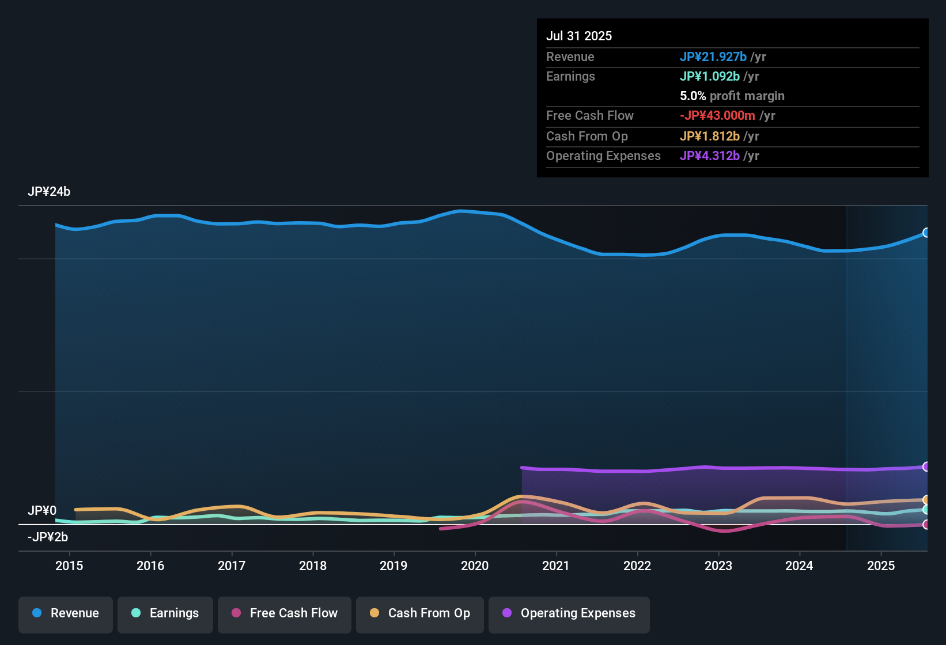Screen dimensions: 946x645
Task: Toggle the Revenue series visibility
Action: click(65, 614)
